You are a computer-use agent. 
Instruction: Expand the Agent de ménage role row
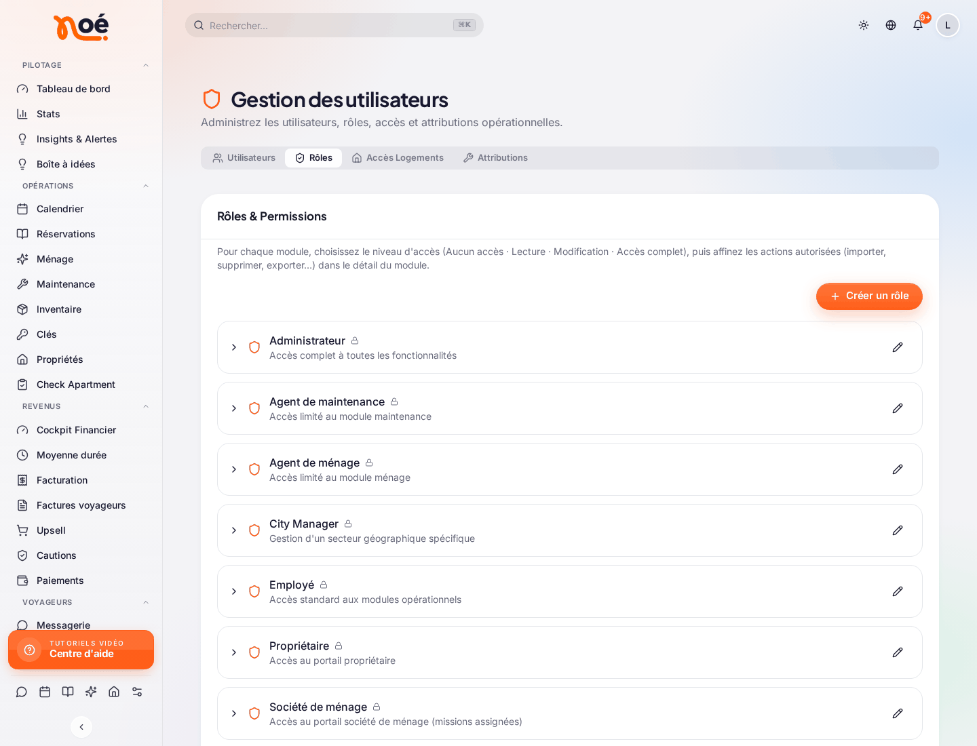click(234, 469)
